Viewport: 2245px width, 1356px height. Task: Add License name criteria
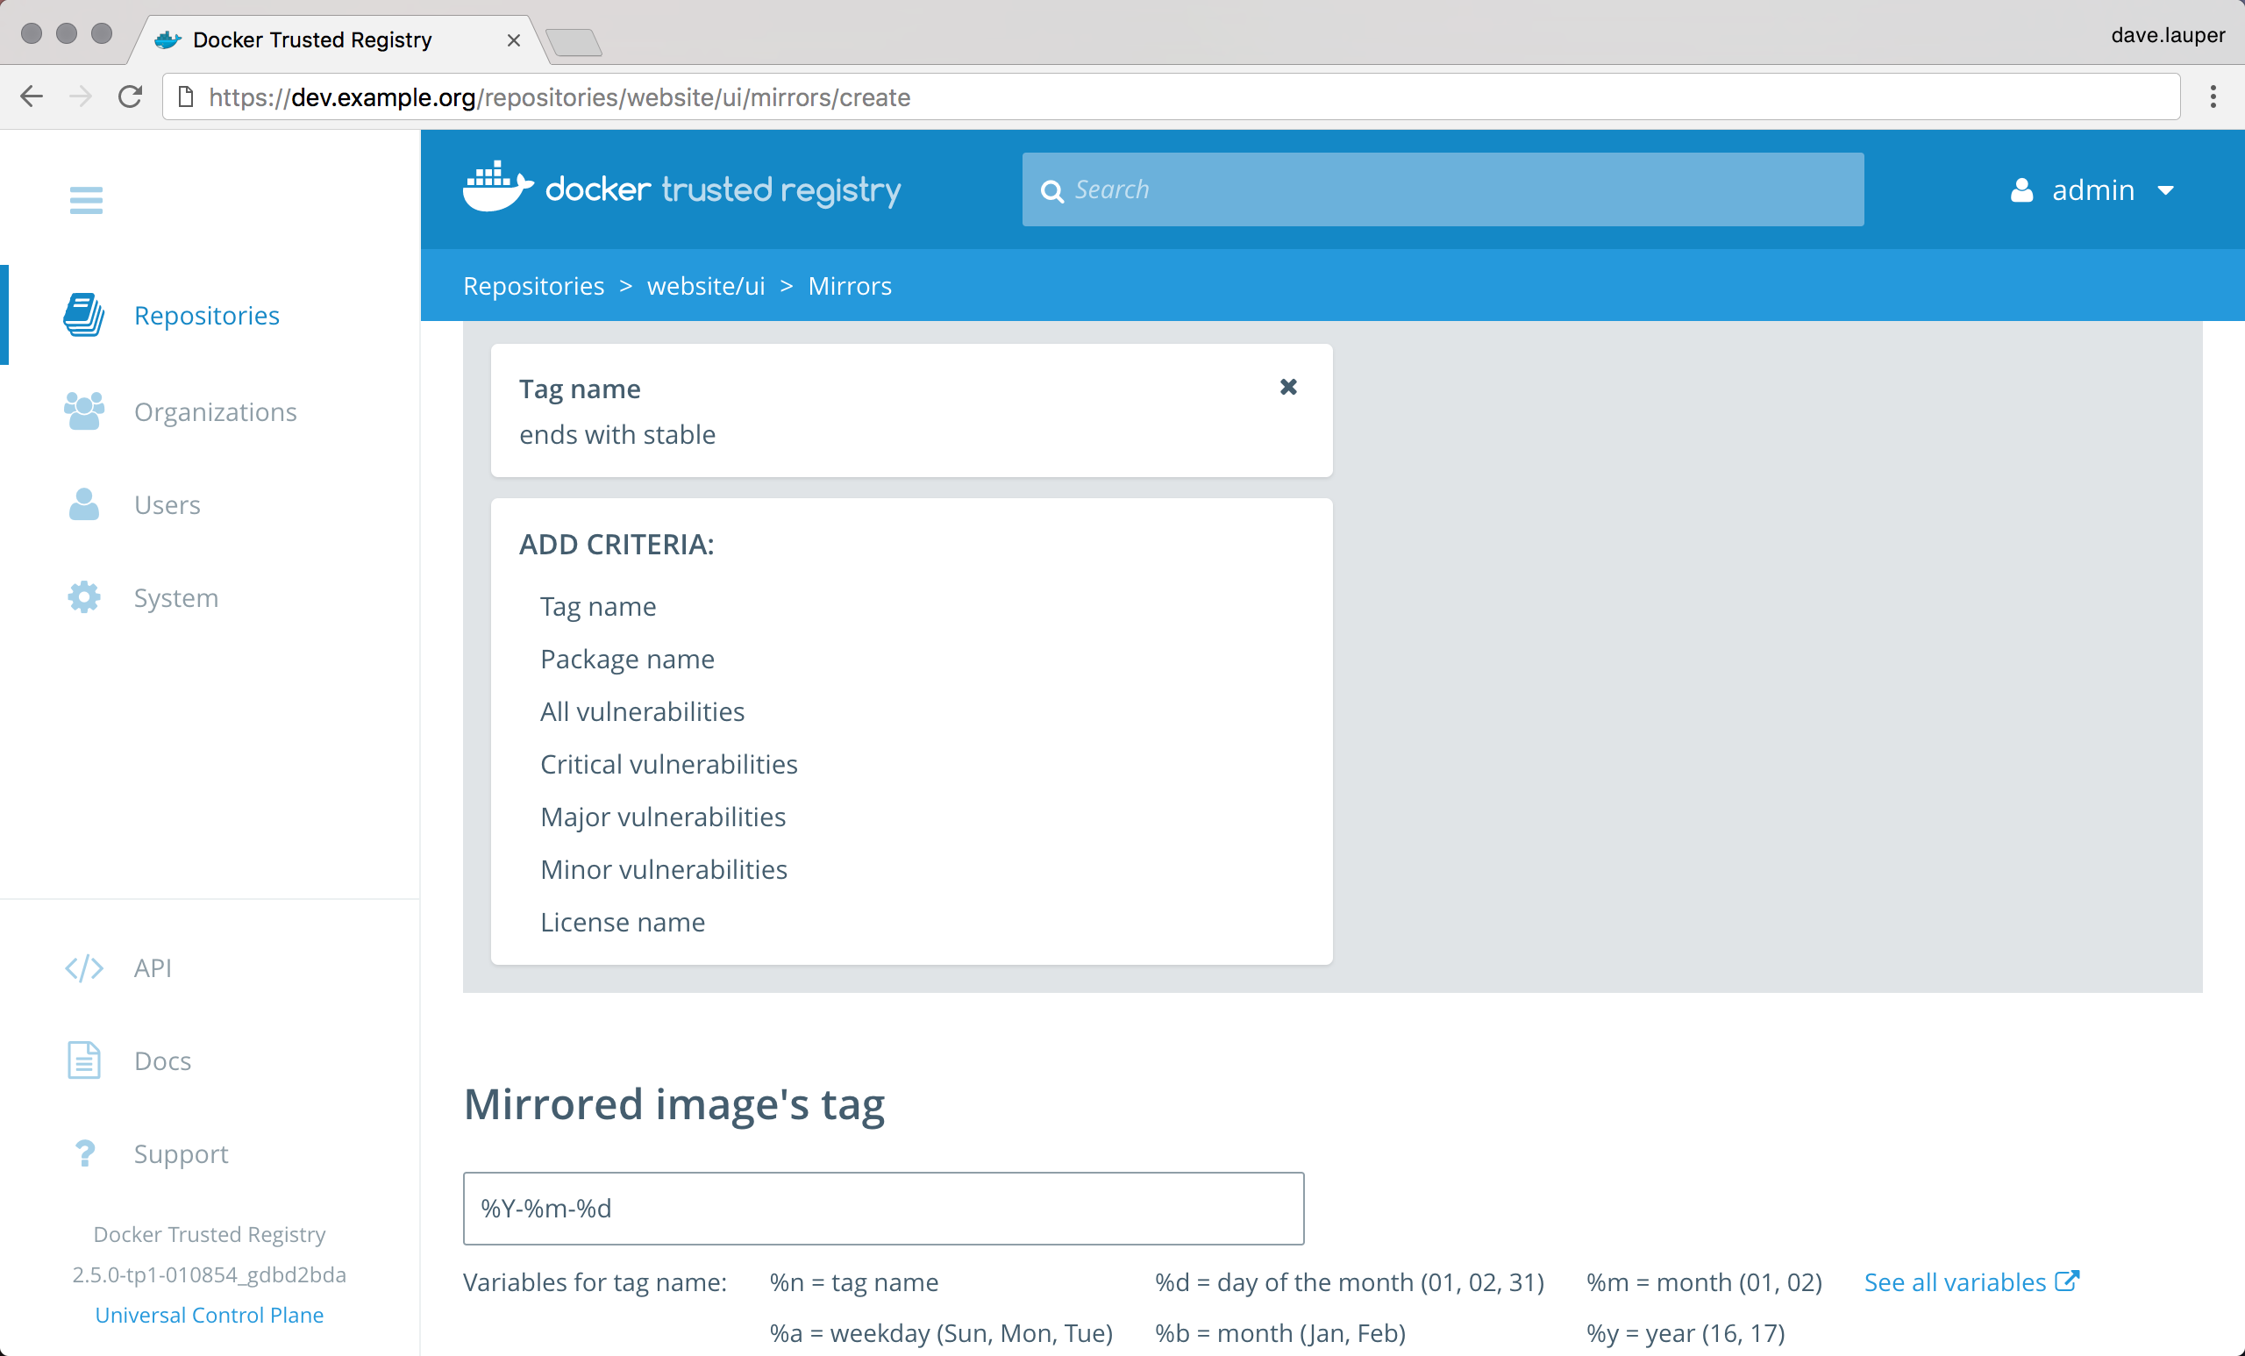click(623, 922)
